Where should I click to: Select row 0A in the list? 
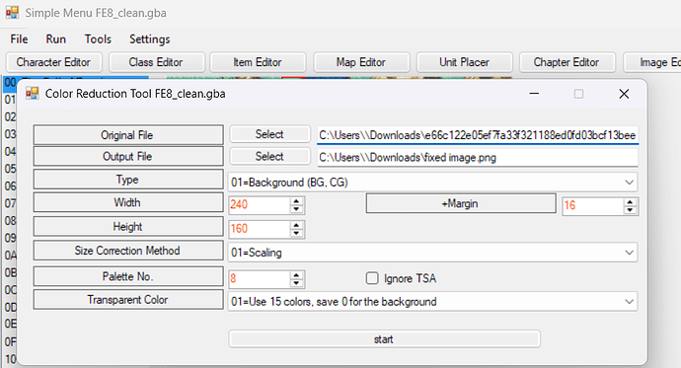[10, 256]
